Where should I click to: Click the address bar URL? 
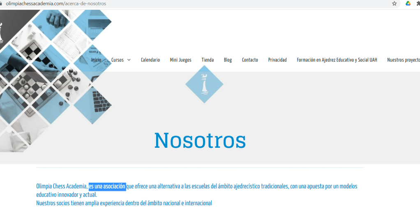tap(56, 4)
